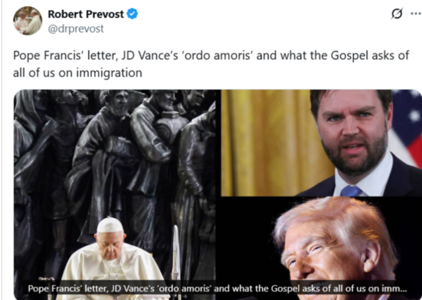The image size is (422, 300).
Task: Click the white skullcap on the seated figure
Action: (110, 225)
